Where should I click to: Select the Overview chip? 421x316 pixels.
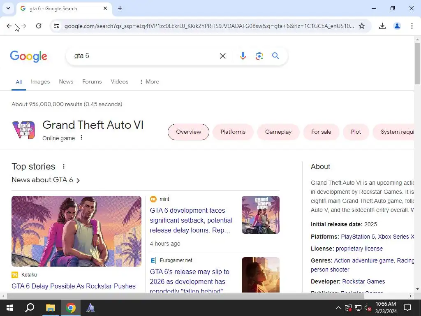188,132
